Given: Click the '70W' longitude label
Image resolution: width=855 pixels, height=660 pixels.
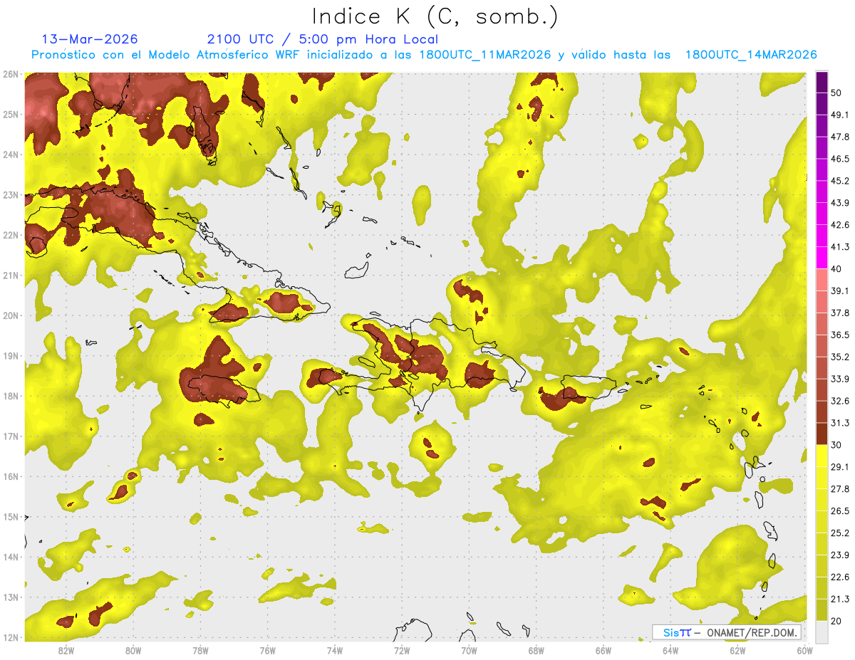Looking at the screenshot, I should coord(469,650).
